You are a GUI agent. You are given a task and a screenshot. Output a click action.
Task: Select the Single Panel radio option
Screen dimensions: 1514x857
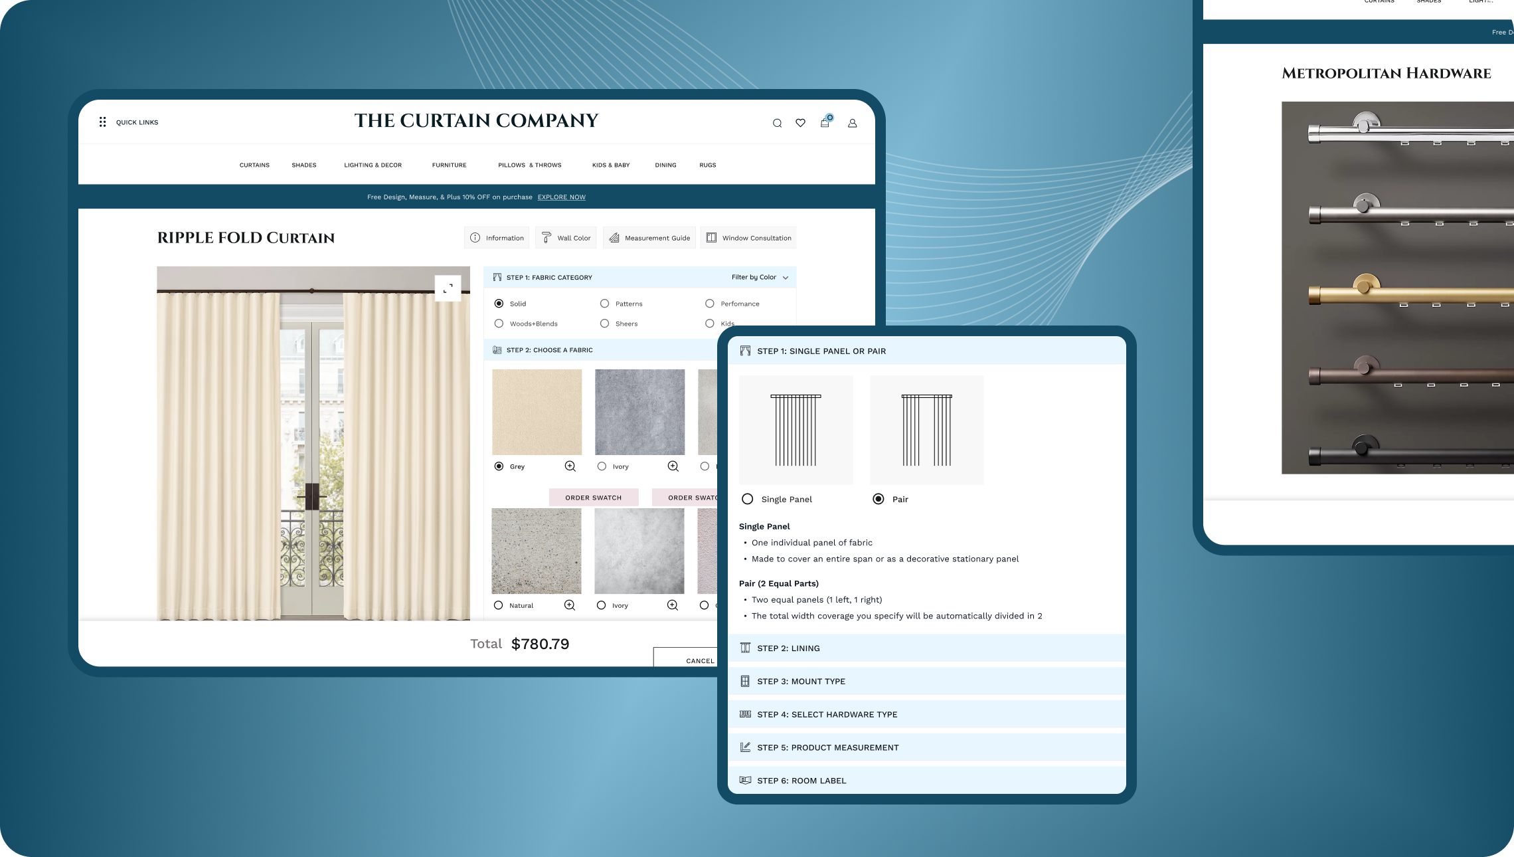pyautogui.click(x=748, y=499)
